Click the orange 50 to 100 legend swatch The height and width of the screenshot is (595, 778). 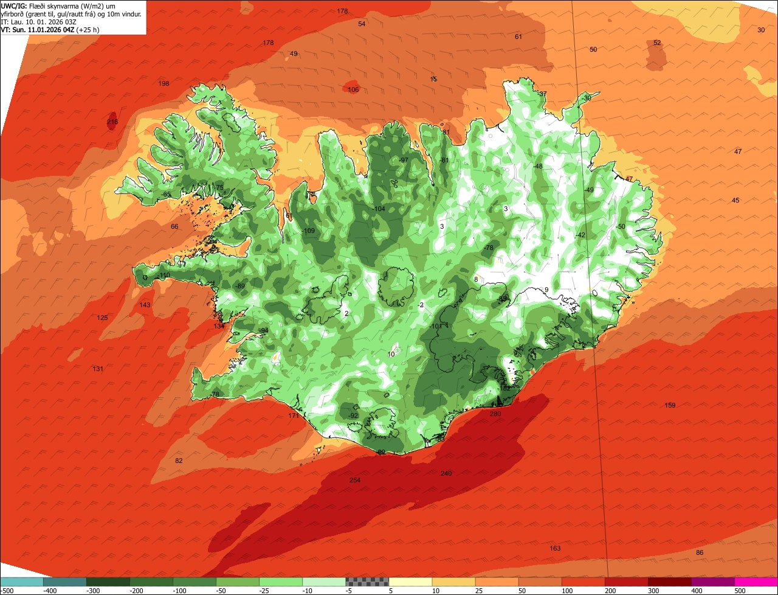click(x=540, y=582)
